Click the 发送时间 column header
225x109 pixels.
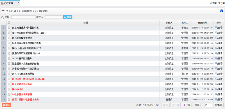pos(202,23)
